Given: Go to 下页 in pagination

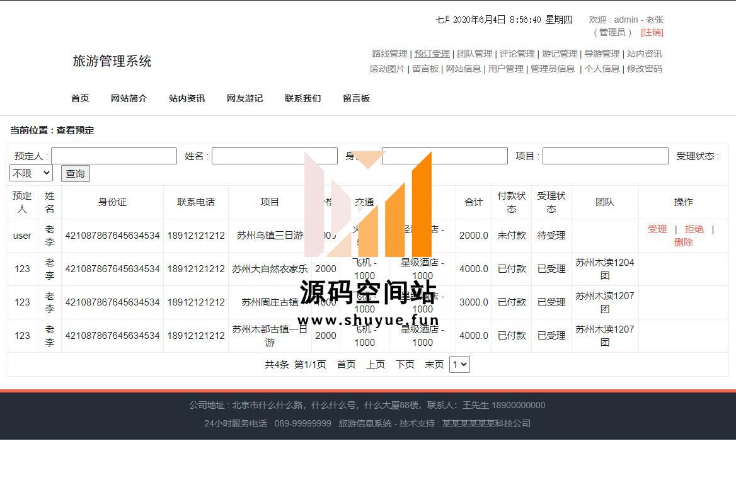Looking at the screenshot, I should point(405,364).
